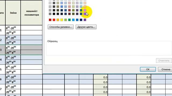Click the greyed-out Очистить button
This screenshot has width=172, height=96.
[x=164, y=61]
